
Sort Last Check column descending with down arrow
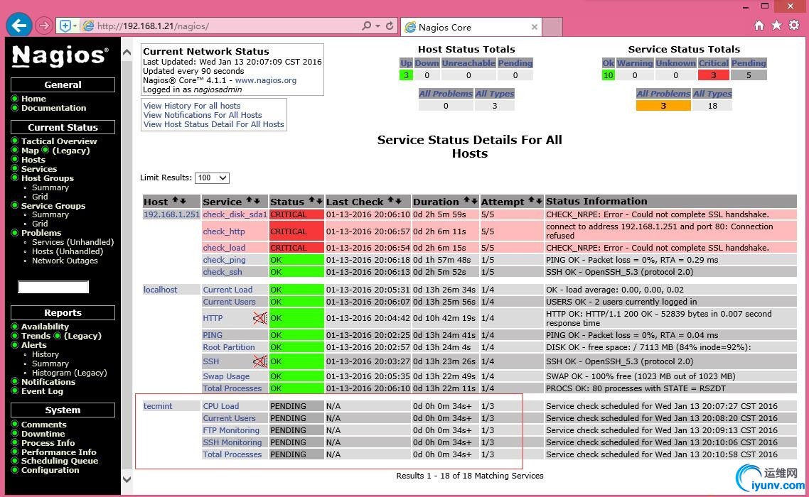[398, 200]
